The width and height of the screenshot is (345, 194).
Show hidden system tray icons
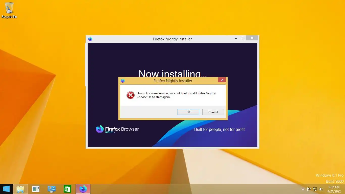pyautogui.click(x=303, y=189)
